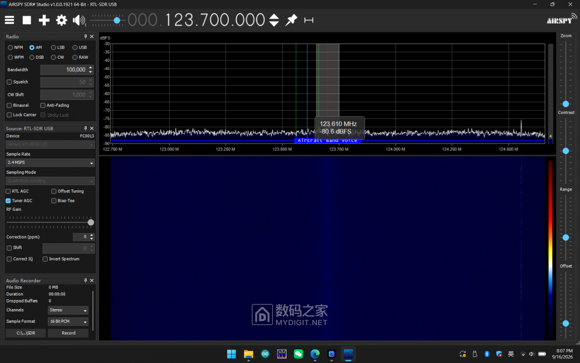Open WeChat from the taskbar
This screenshot has height=363, width=580.
click(298, 354)
